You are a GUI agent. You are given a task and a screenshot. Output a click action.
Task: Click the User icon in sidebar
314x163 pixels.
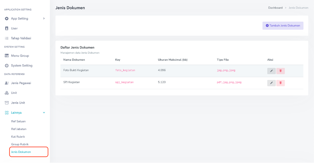point(7,28)
